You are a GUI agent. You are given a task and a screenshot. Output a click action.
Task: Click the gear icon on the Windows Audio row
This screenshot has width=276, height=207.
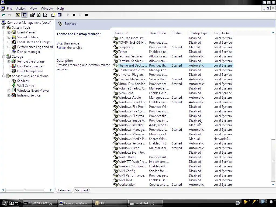coord(115,97)
